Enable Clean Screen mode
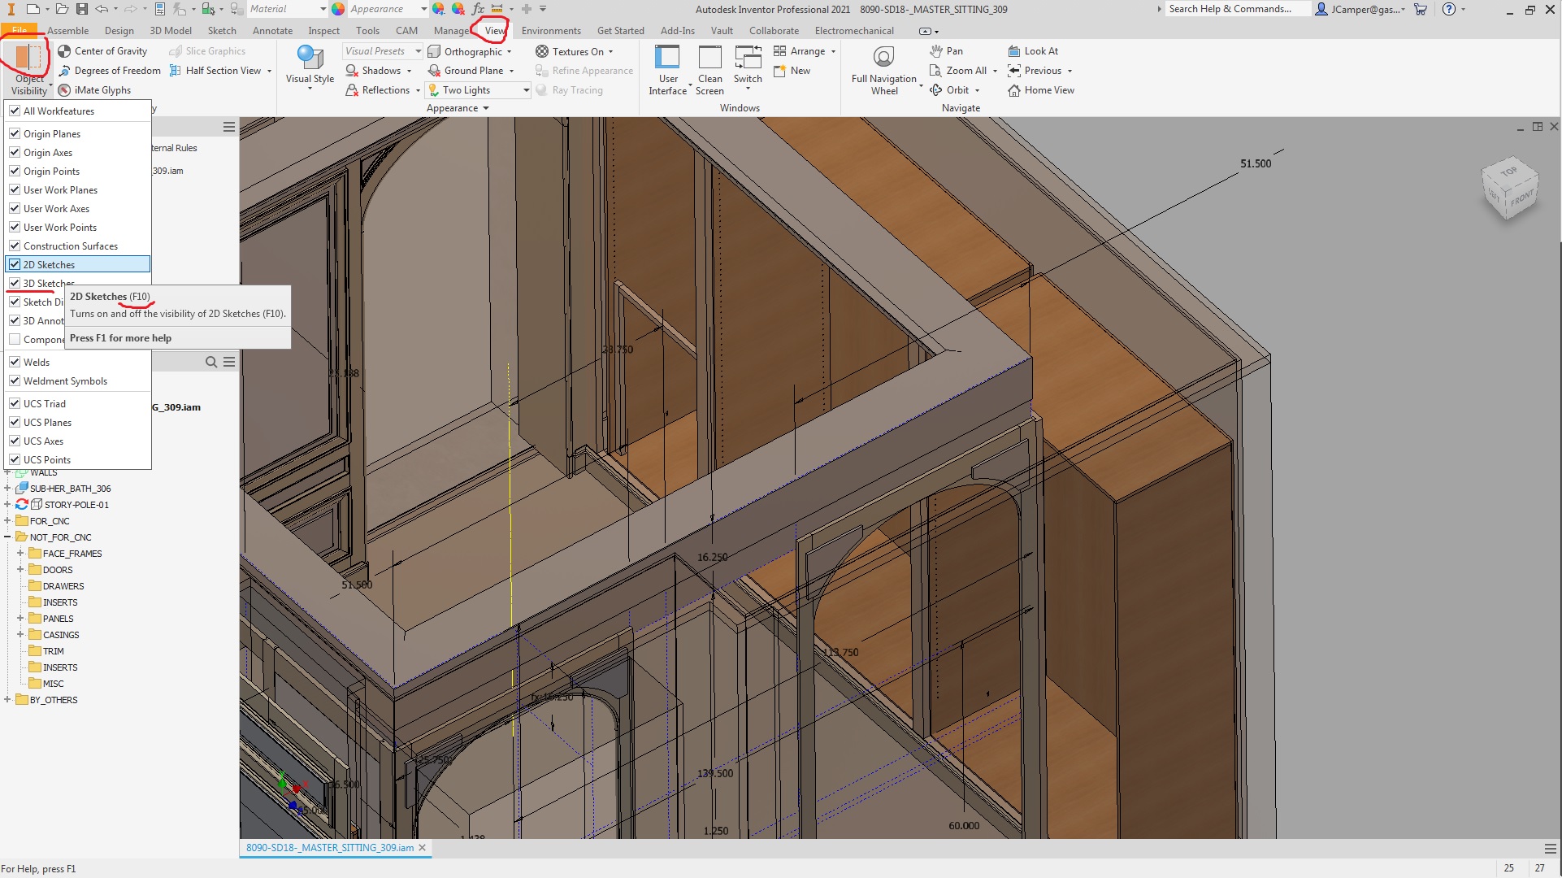The height and width of the screenshot is (878, 1562). tap(709, 69)
